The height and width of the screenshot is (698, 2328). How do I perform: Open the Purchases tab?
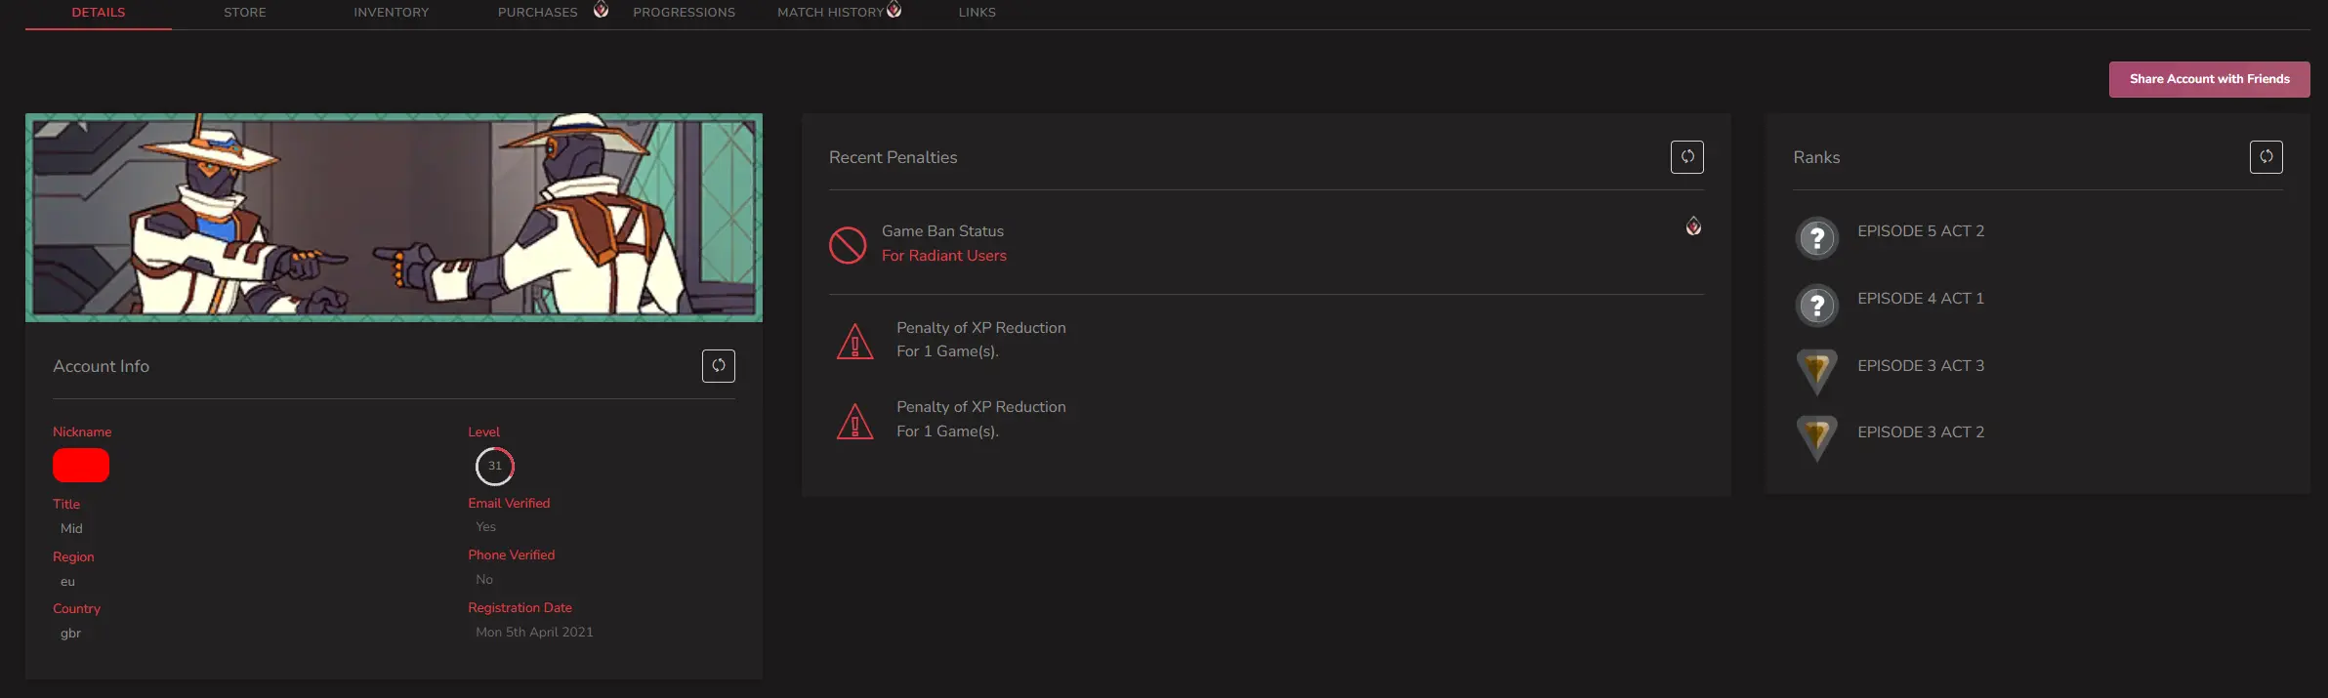click(x=537, y=13)
